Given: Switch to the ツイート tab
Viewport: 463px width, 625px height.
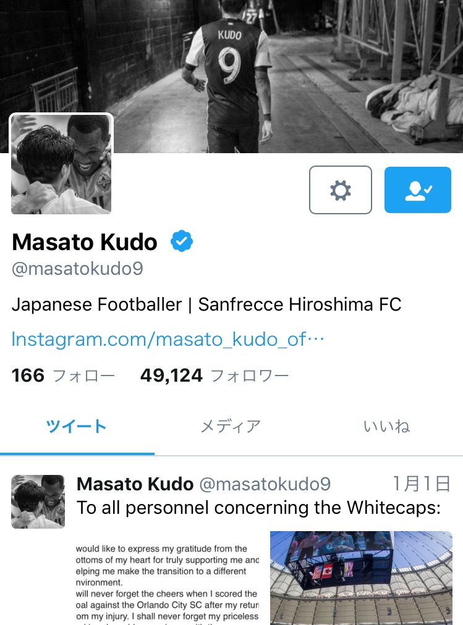Looking at the screenshot, I should click(x=77, y=427).
